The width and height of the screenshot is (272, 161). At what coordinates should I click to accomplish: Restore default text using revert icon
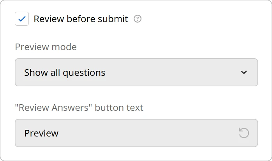pyautogui.click(x=244, y=133)
